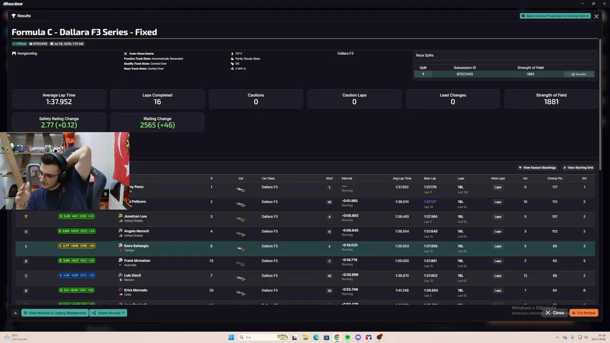Click Jonathan Lew's driver name
The width and height of the screenshot is (610, 343).
point(135,216)
